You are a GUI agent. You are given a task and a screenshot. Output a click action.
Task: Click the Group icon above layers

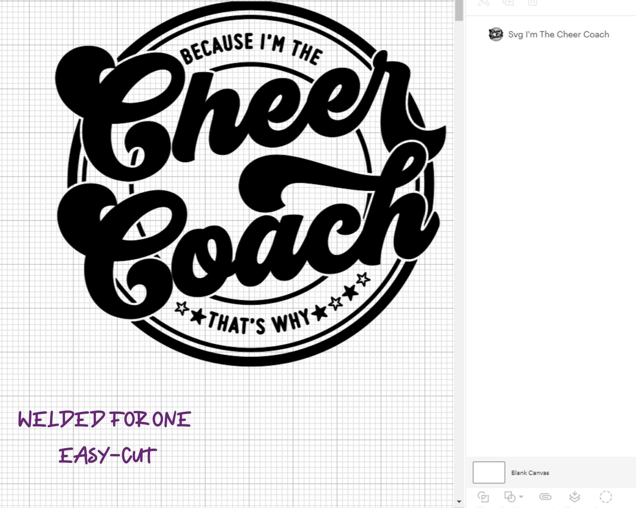pos(484,3)
